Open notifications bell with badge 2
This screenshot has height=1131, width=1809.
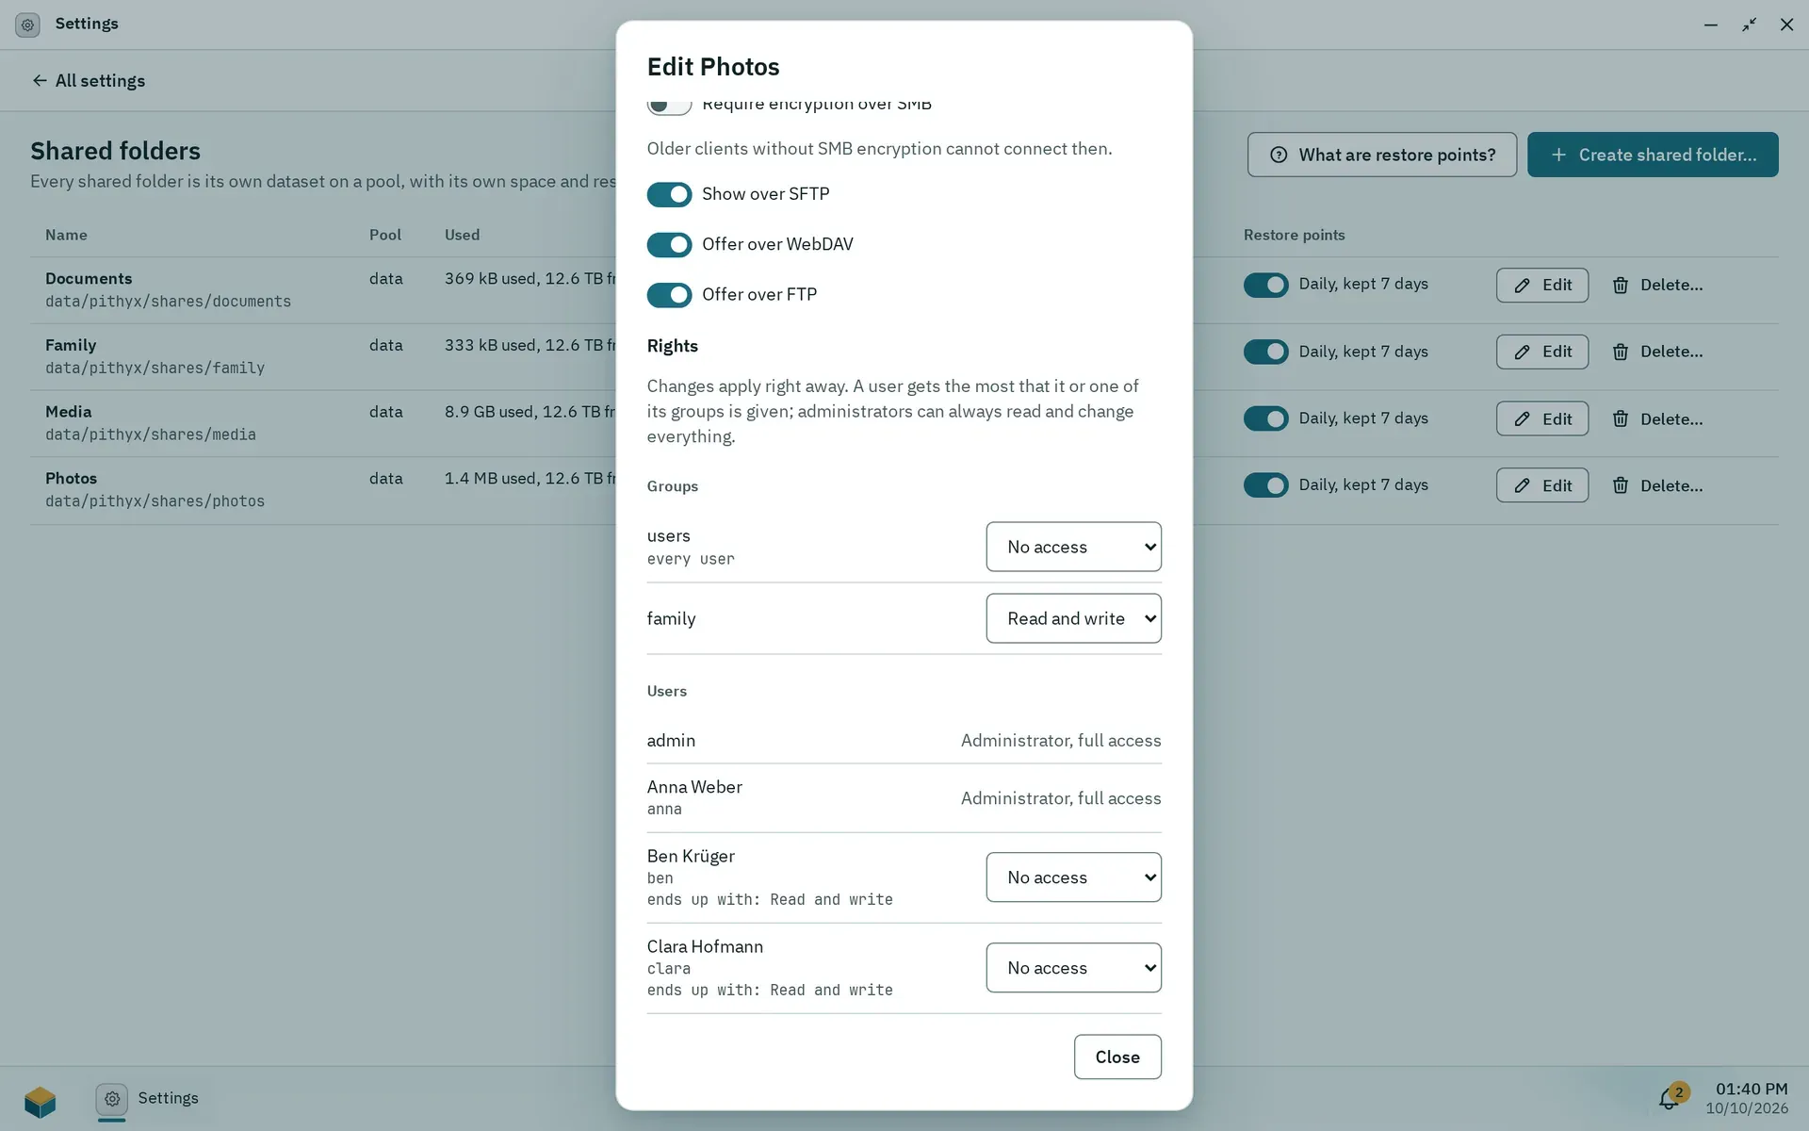1672,1097
